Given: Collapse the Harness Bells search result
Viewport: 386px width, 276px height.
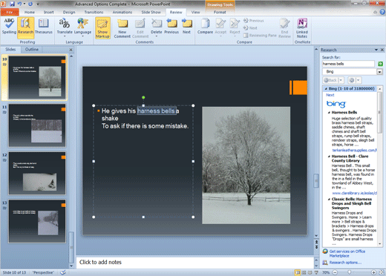Looking at the screenshot, I should (x=329, y=113).
